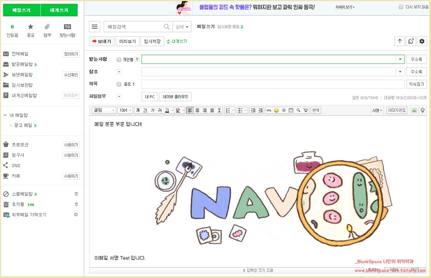Screen dimensions: 431x278
Task: Check the 중요 important checkbox
Action: pos(119,84)
